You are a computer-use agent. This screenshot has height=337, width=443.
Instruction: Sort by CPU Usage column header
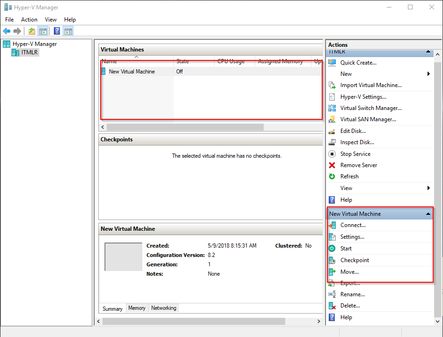[235, 61]
